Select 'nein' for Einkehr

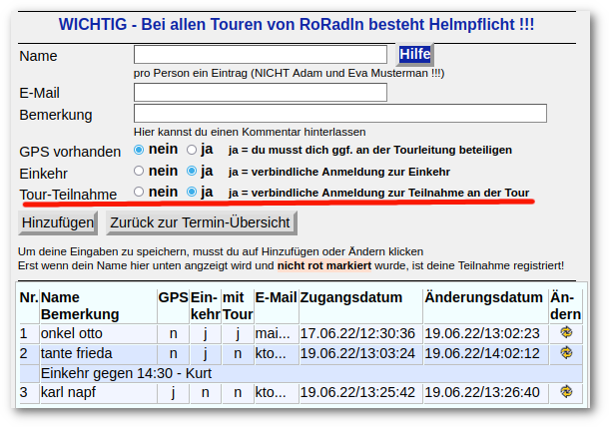pyautogui.click(x=139, y=171)
